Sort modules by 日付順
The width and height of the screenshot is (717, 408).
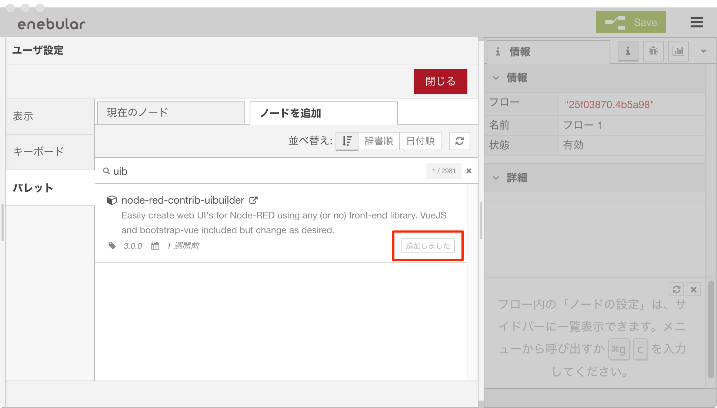coord(420,141)
